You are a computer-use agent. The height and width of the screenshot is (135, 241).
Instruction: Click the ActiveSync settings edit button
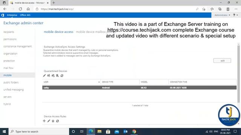222,61
